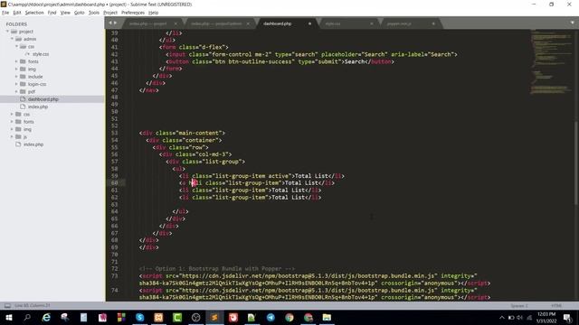Click the code minimap
The width and height of the screenshot is (579, 325).
[x=551, y=62]
